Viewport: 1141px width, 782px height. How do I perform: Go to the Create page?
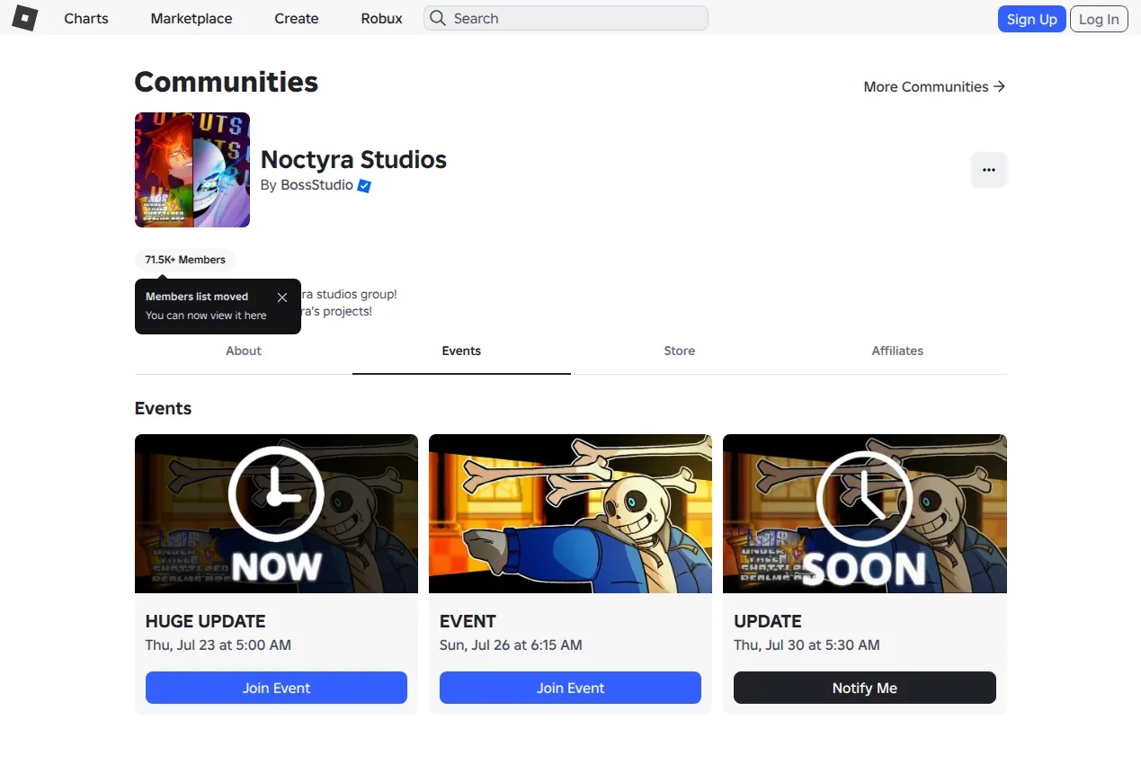[297, 18]
